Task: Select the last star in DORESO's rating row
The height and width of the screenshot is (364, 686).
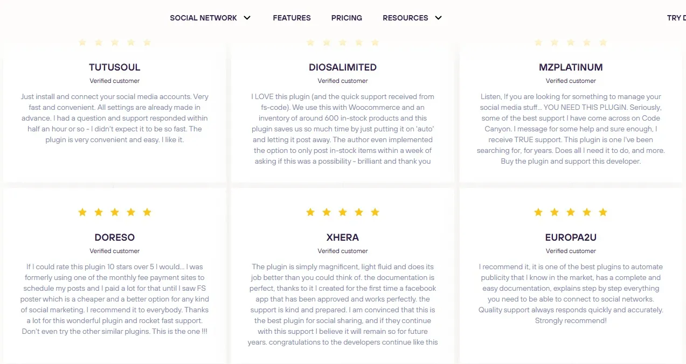Action: [x=147, y=212]
